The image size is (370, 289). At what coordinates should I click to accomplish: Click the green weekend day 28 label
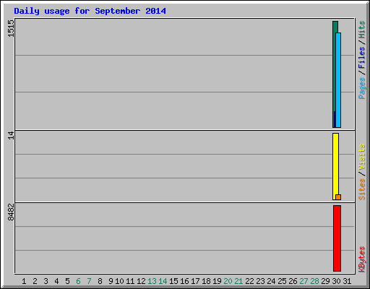[314, 281]
